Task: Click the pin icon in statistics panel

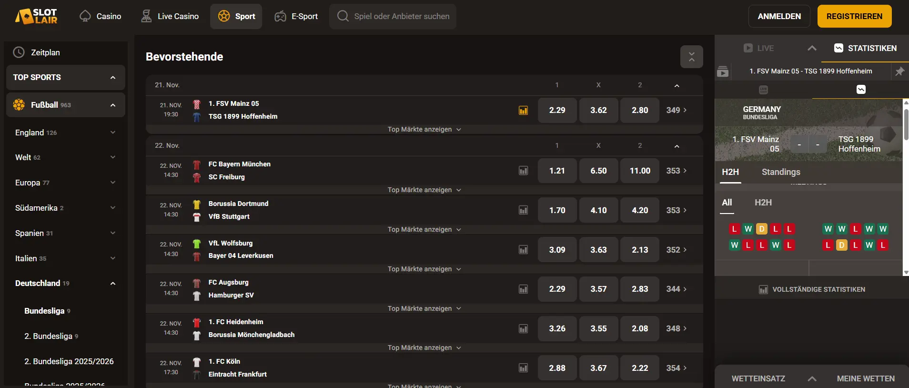Action: click(x=899, y=71)
